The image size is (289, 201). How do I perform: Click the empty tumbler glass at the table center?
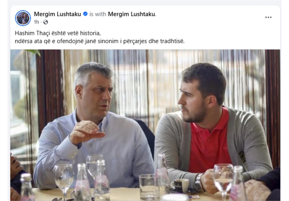coord(147,187)
